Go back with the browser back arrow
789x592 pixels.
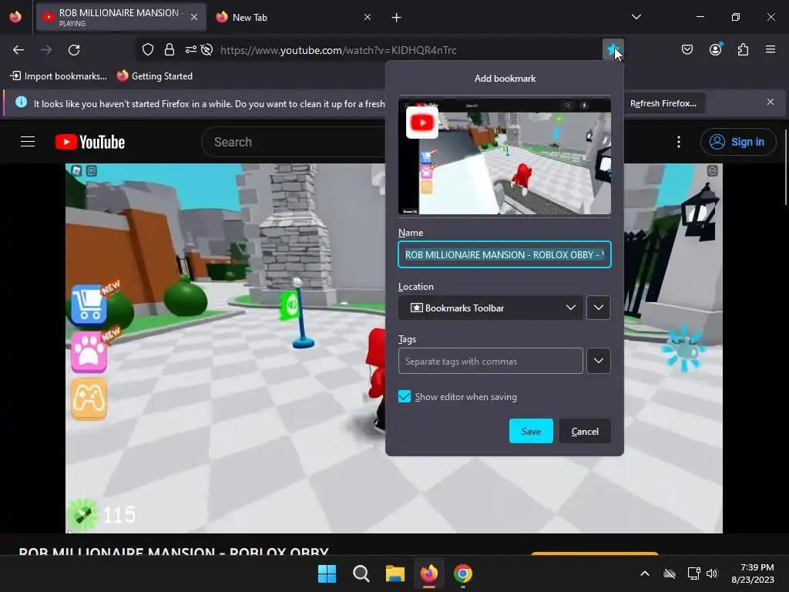click(18, 50)
